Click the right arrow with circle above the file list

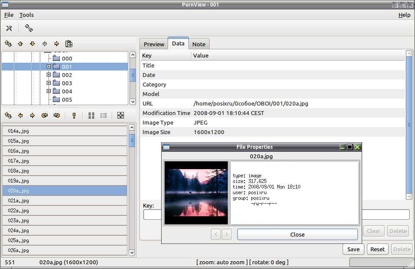coord(57,115)
